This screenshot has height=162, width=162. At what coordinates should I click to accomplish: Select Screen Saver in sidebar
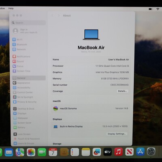click(x=22, y=123)
